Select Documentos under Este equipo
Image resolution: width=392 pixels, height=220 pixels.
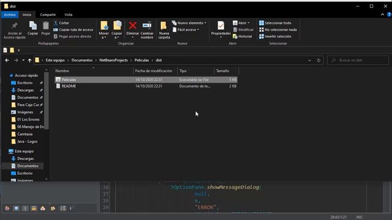point(28,166)
